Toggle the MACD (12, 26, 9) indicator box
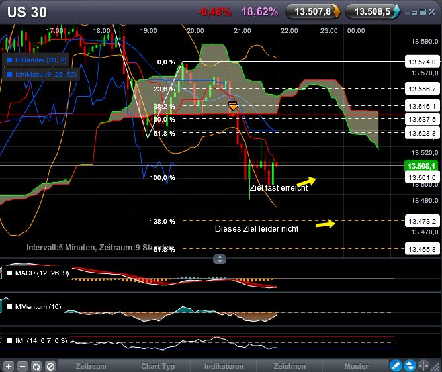Viewport: 442px width, 372px height. point(9,273)
